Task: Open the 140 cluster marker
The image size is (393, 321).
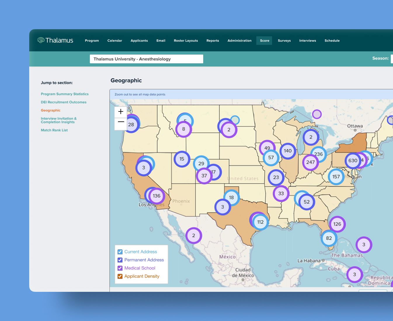Action: coord(288,151)
